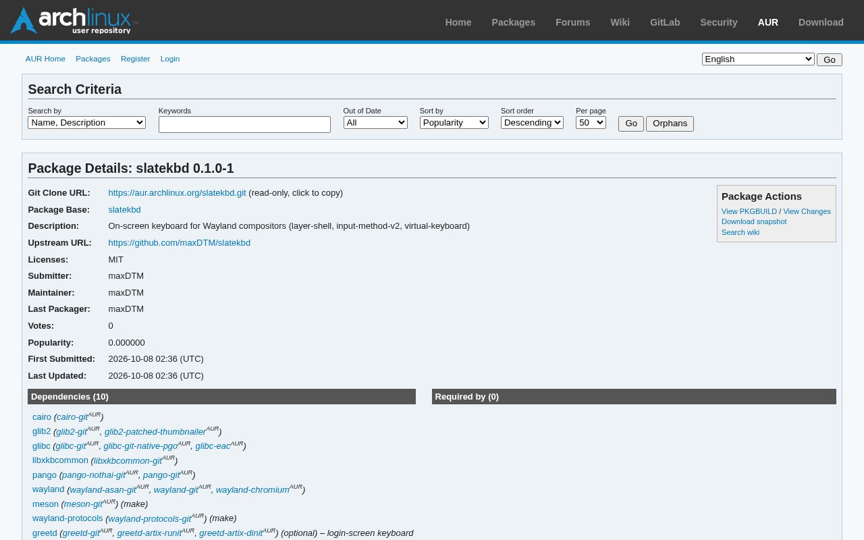Change the Sort by Popularity dropdown

click(x=454, y=122)
